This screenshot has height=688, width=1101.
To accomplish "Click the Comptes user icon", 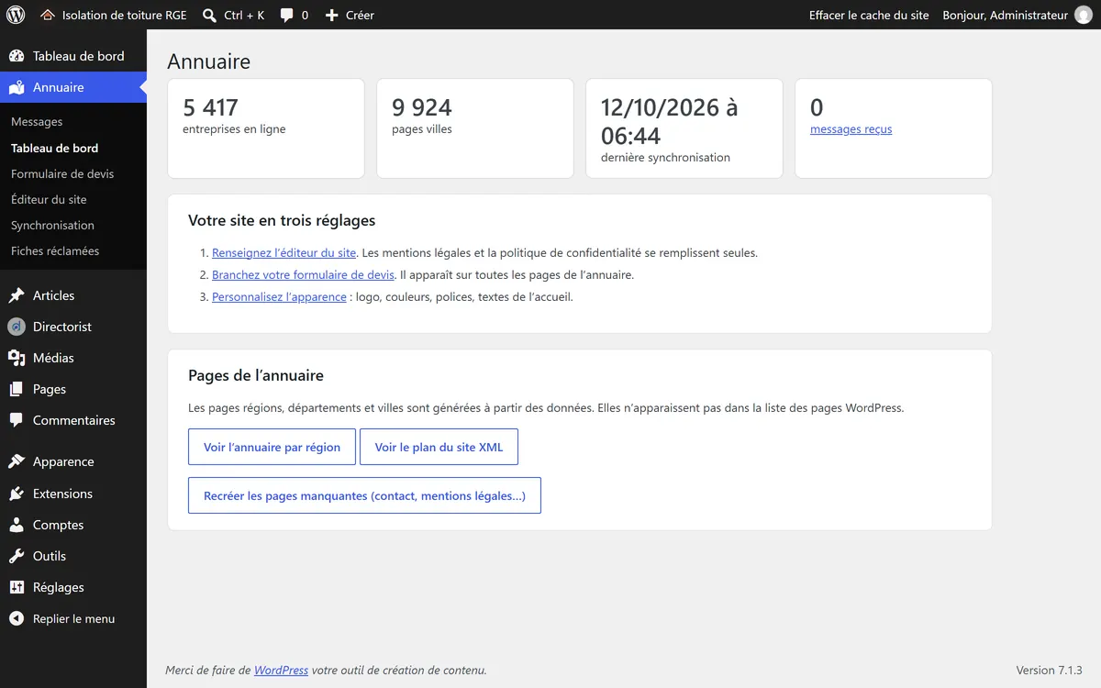I will [17, 525].
